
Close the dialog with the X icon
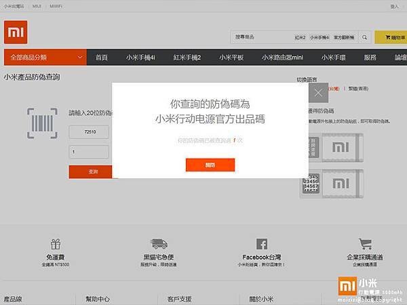319,93
